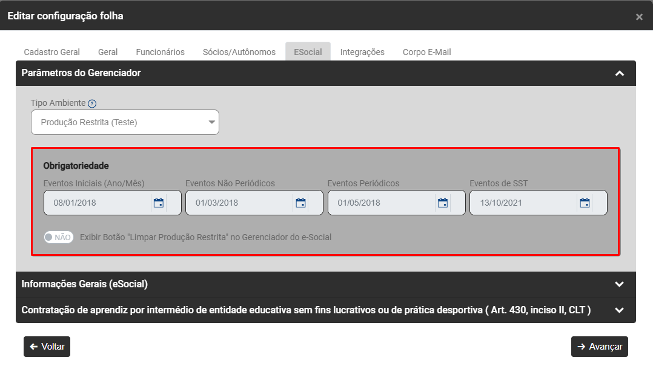Screen dimensions: 653x372
Task: Click the Tipo Ambiente label
Action: 58,103
